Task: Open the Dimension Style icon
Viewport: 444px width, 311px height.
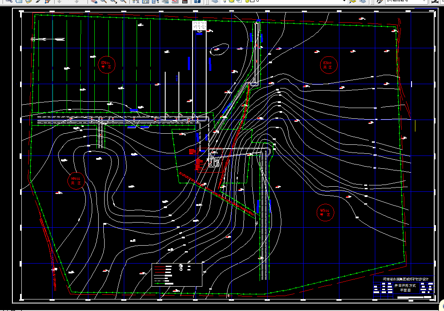Action: [x=435, y=1]
